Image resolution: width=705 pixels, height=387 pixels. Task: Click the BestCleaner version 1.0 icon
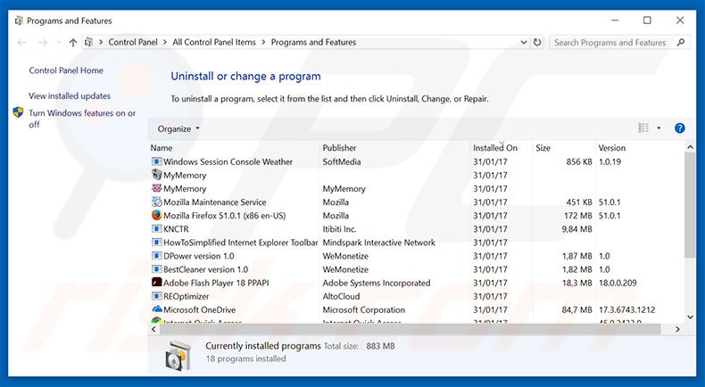tap(156, 269)
